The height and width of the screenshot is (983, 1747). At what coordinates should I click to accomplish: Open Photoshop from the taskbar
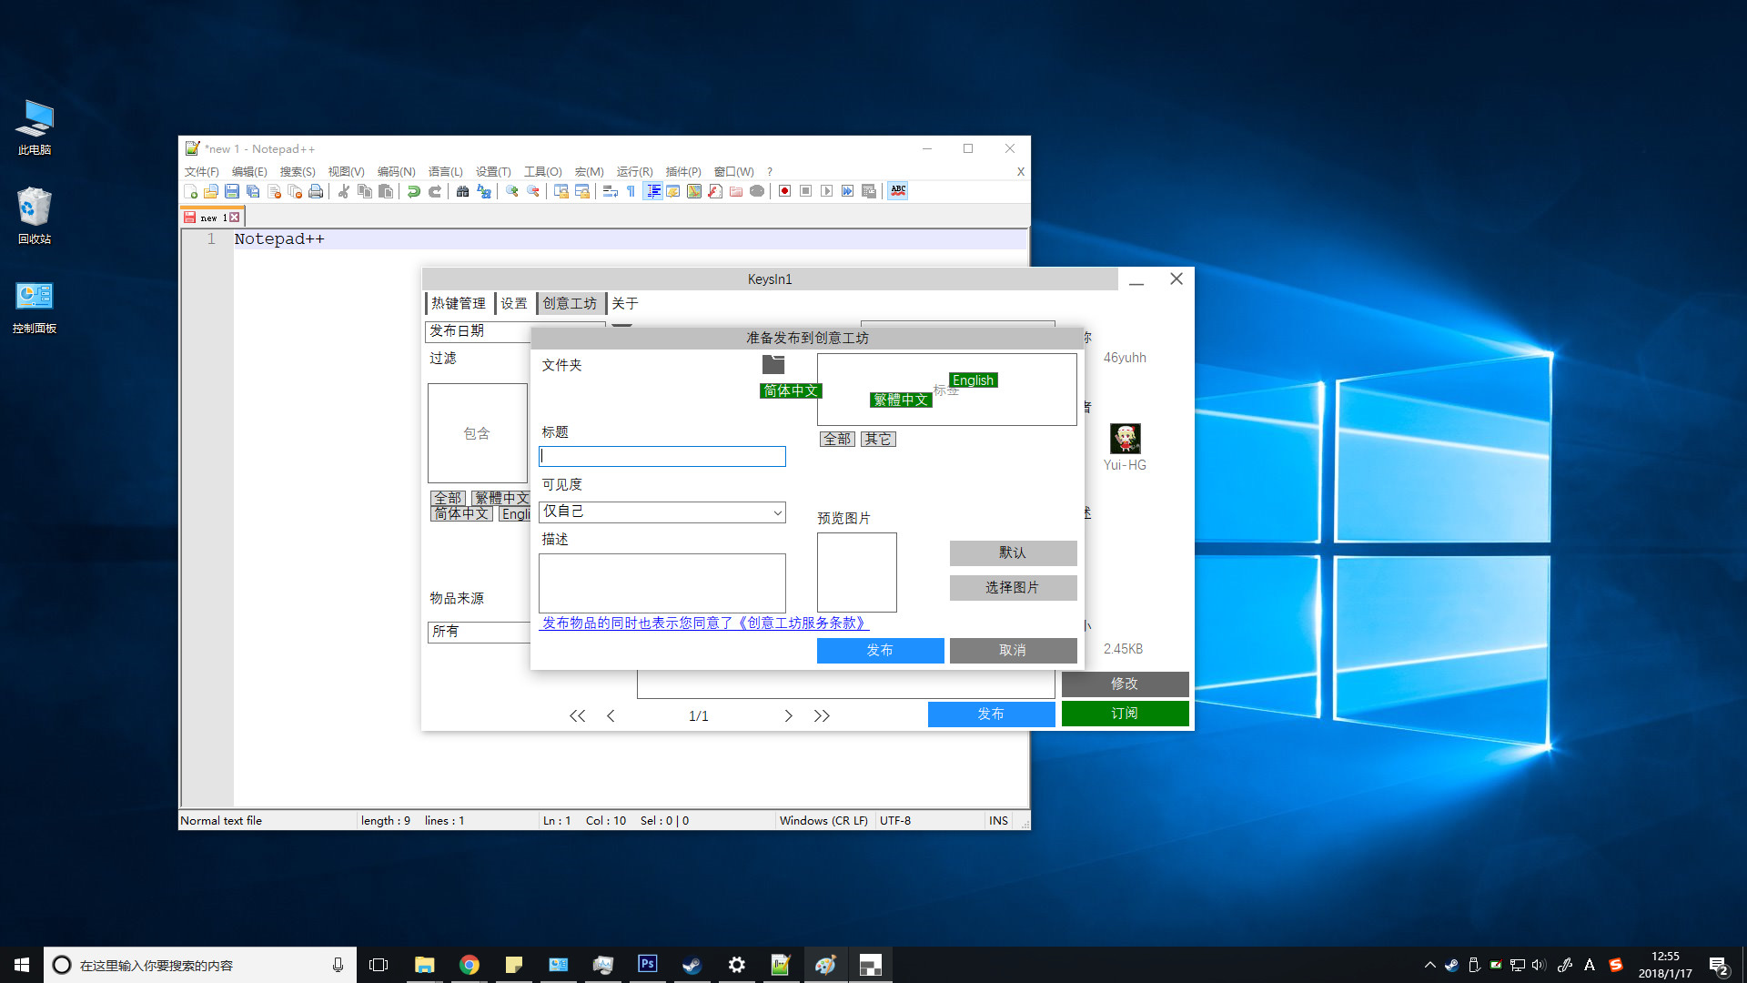647,964
